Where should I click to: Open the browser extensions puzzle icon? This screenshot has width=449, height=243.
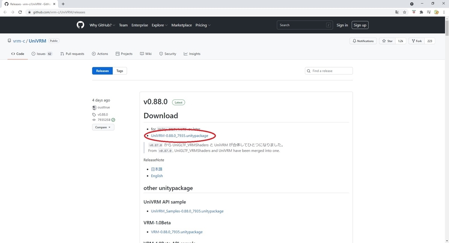click(421, 12)
